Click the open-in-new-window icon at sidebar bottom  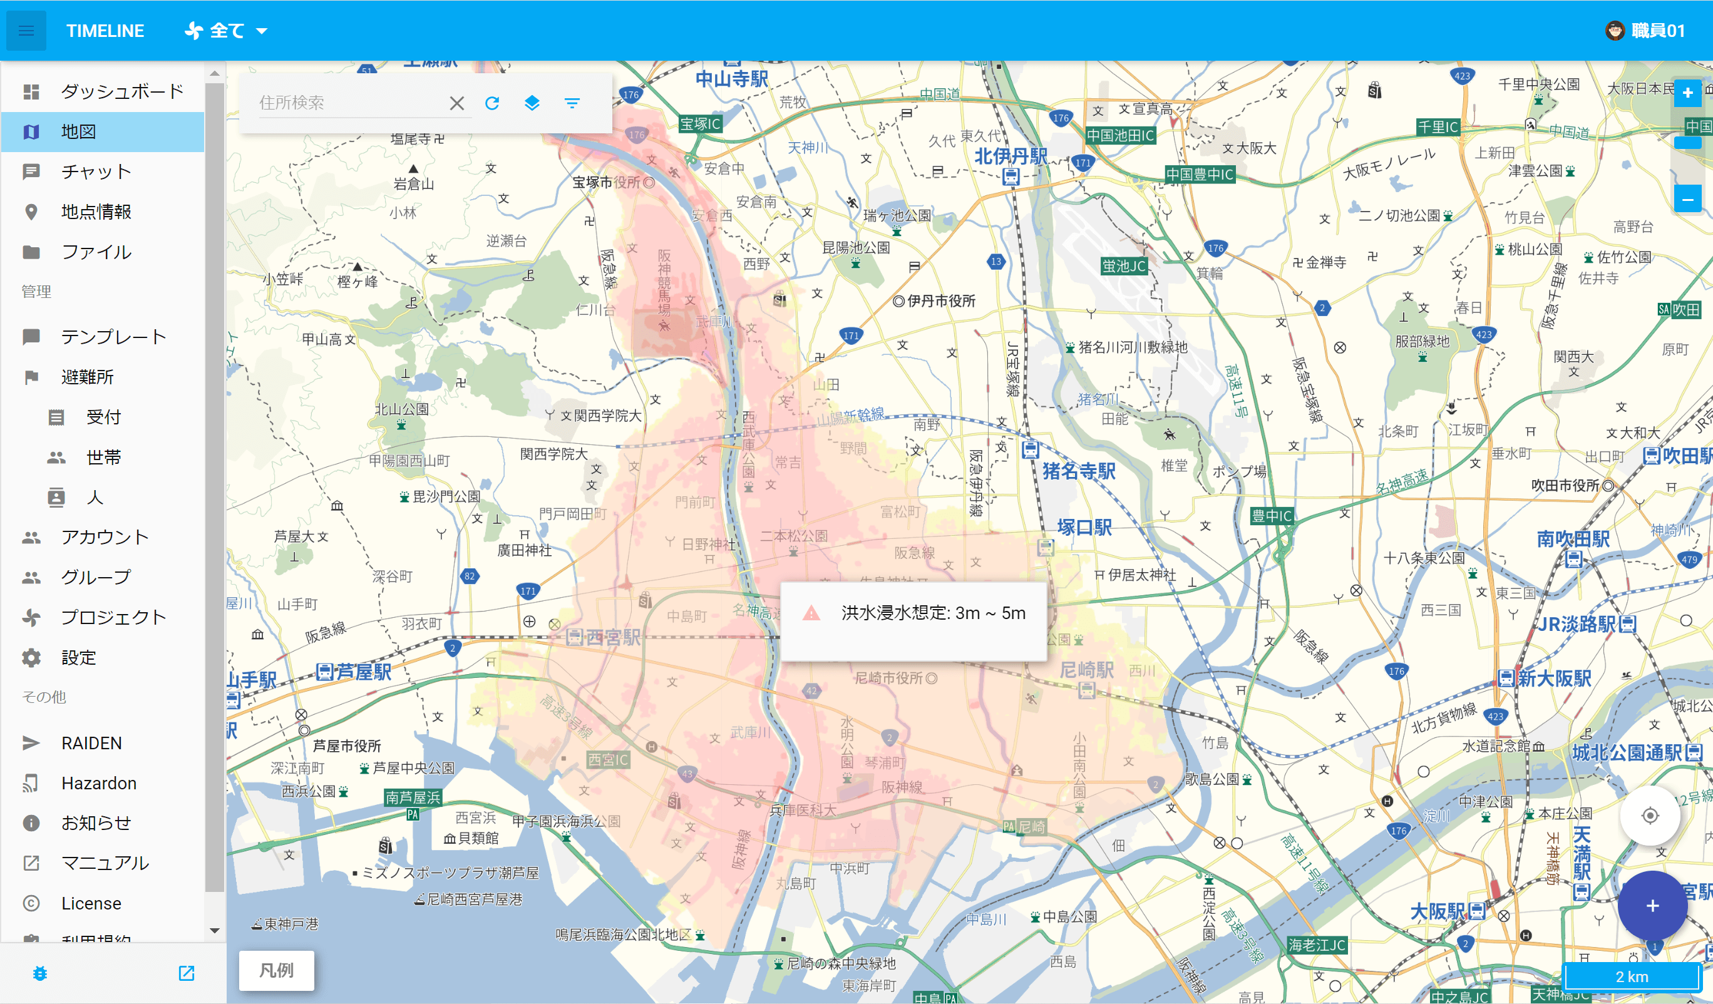[x=186, y=973]
